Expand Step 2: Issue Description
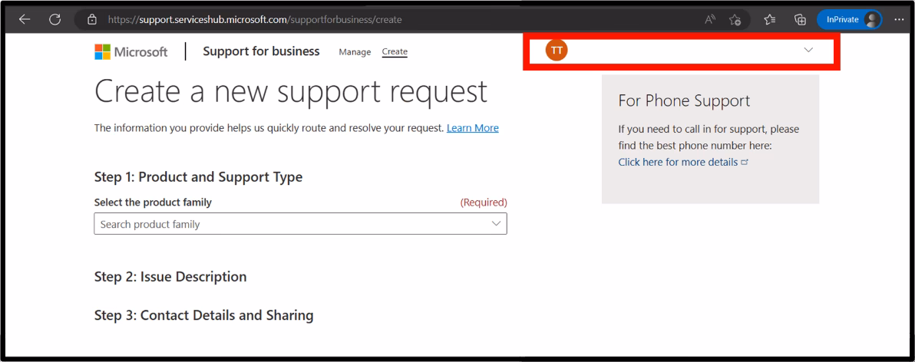Screen dimensions: 915x362 pyautogui.click(x=170, y=277)
